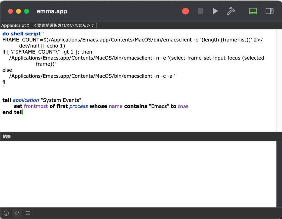The image size is (282, 219).
Task: Click the emma.app window title
Action: coord(52,11)
